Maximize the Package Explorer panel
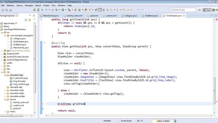218x123 pixels. tap(34, 15)
